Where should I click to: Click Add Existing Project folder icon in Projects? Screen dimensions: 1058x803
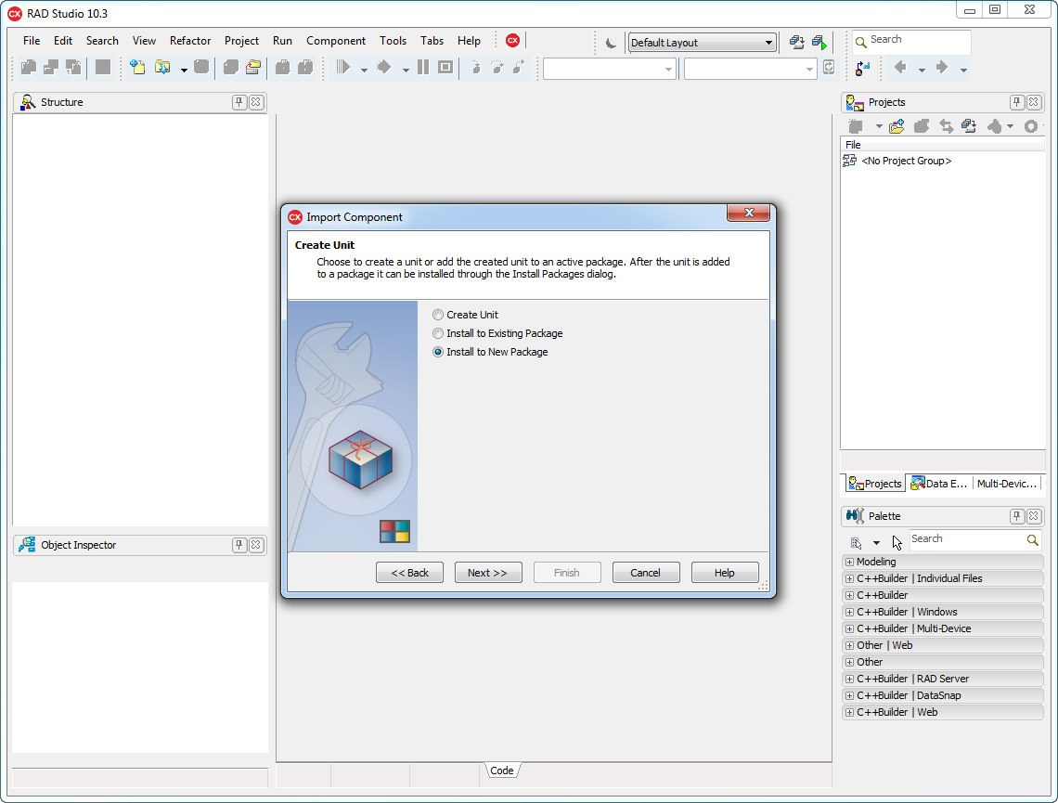tap(897, 126)
